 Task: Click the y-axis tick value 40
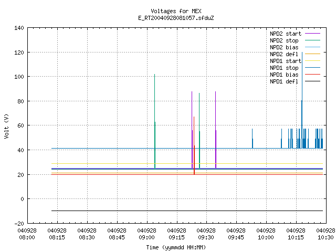(x=20, y=150)
